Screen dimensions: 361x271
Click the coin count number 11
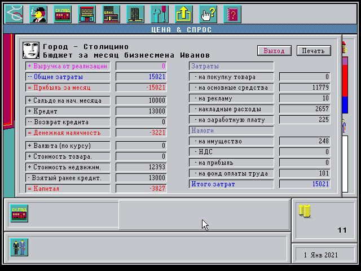tap(342, 230)
